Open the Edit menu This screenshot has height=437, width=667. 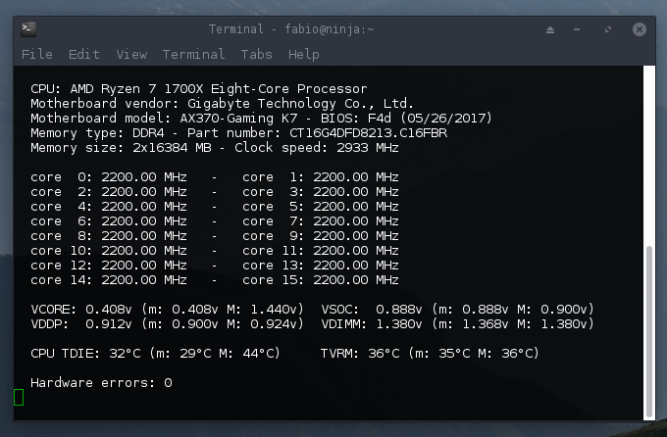click(84, 55)
